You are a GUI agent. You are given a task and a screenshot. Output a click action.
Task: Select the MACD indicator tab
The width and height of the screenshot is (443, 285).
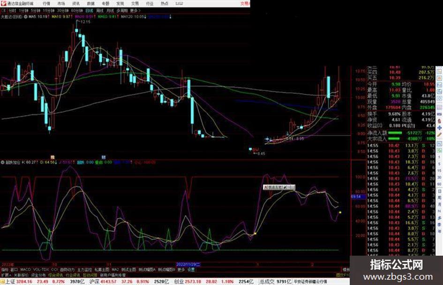25,270
